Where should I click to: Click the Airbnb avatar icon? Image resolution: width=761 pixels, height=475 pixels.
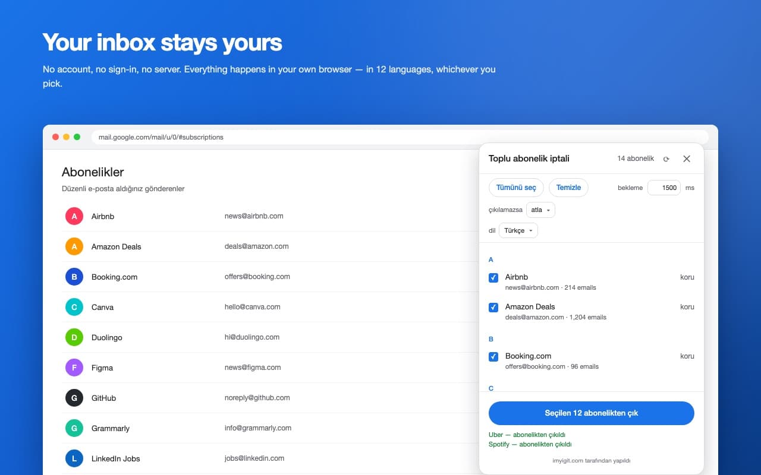point(74,216)
